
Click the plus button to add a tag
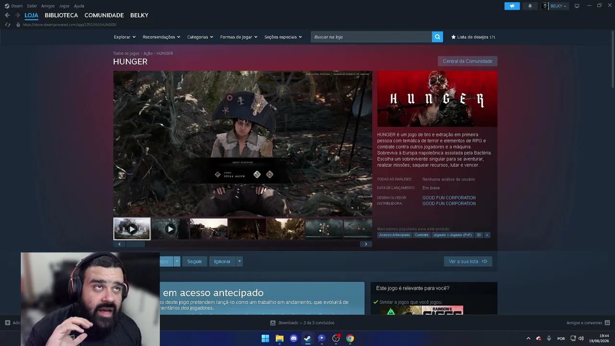click(x=487, y=235)
